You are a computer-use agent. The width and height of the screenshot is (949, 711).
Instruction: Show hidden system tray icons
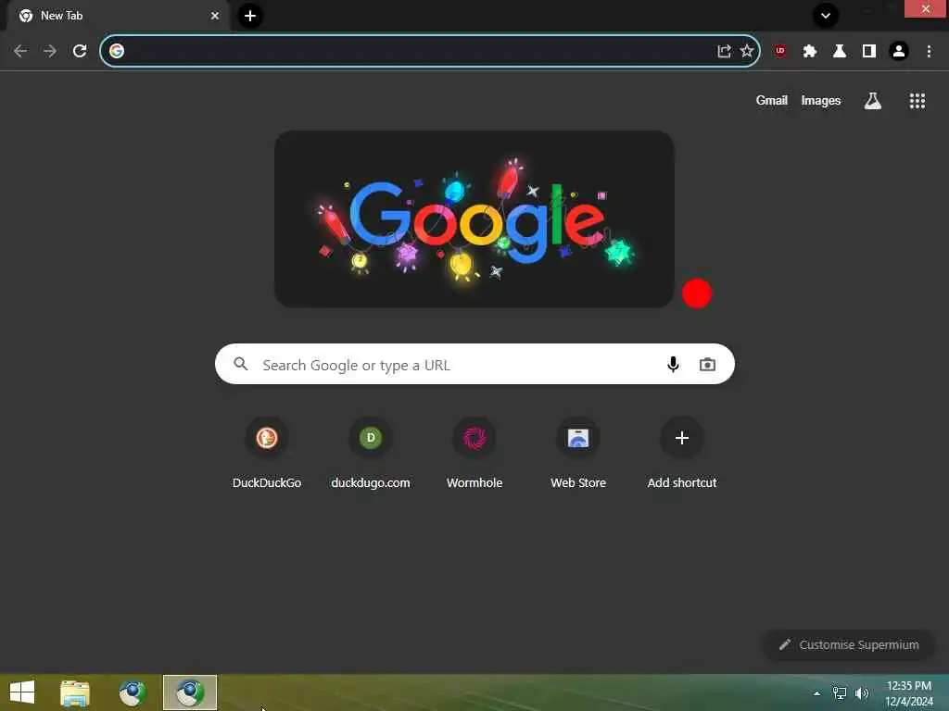[x=816, y=693]
